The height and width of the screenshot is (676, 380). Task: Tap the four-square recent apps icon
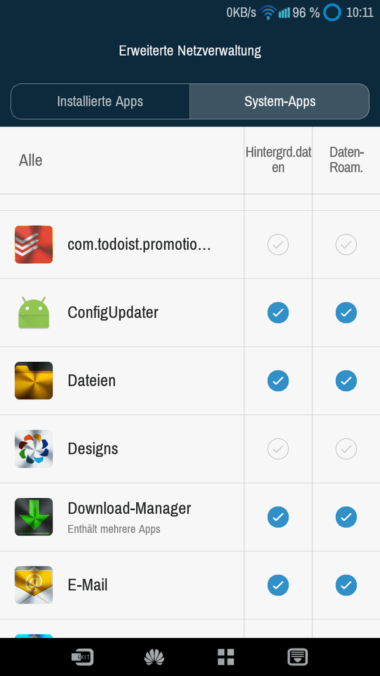pos(226,657)
